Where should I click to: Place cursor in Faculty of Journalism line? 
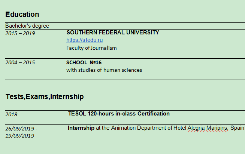click(x=91, y=48)
